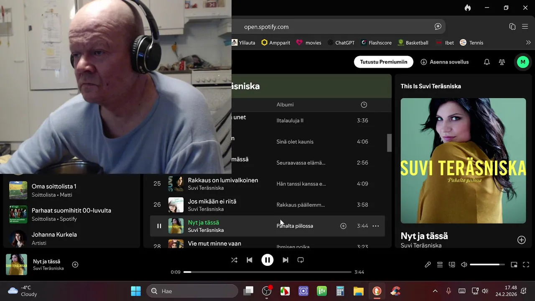Show hidden system tray icons chevron
This screenshot has width=535, height=301.
coord(435,291)
